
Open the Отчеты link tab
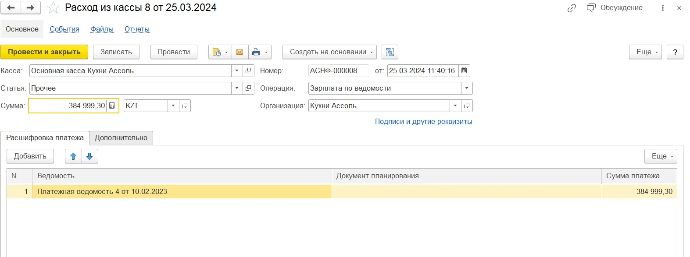click(137, 29)
